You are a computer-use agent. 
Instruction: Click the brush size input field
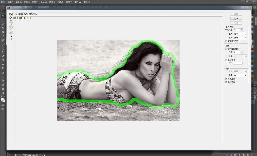[237, 30]
